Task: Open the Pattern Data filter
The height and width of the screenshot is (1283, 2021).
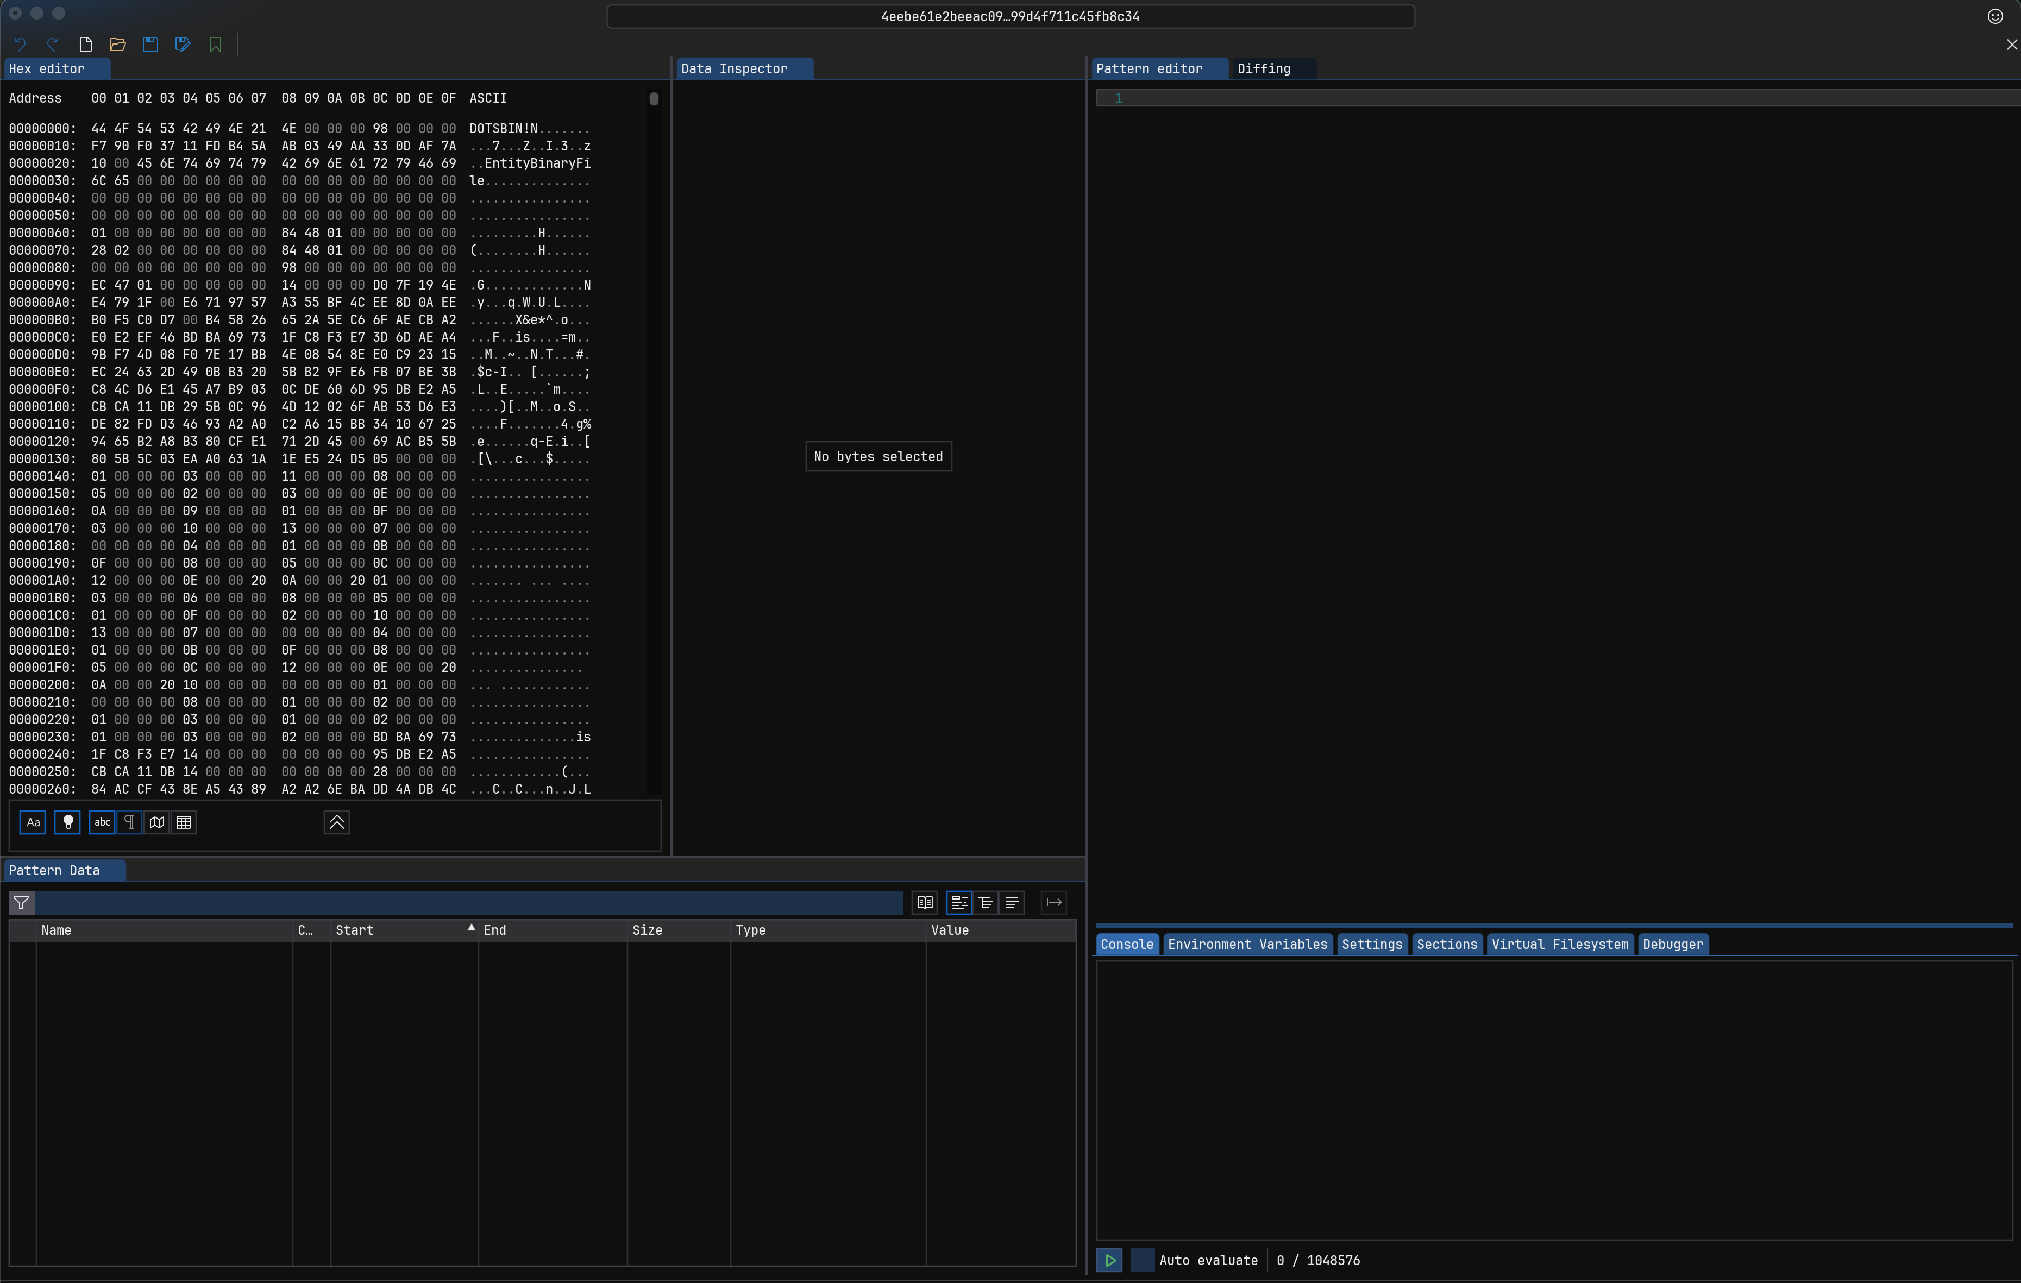Action: pyautogui.click(x=22, y=903)
